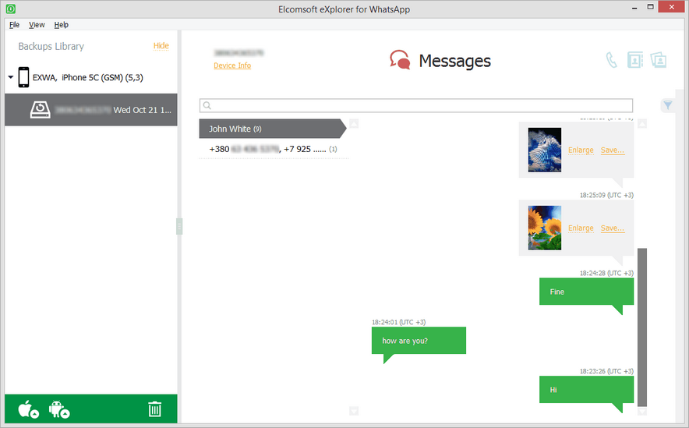Image resolution: width=689 pixels, height=428 pixels.
Task: Select the +380 group chat row
Action: click(274, 149)
